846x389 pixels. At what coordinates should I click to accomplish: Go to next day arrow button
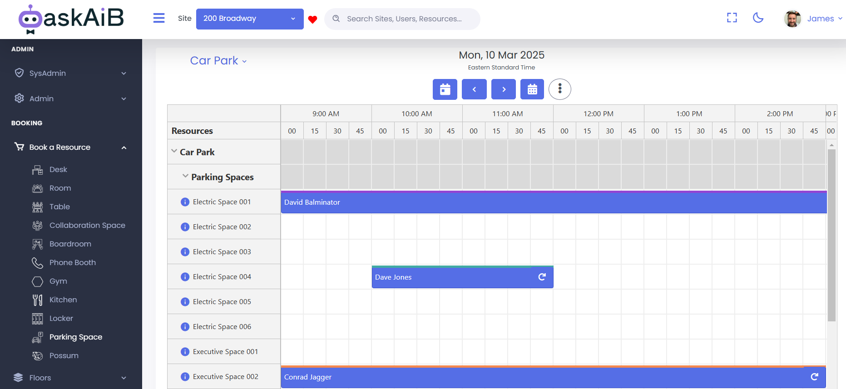point(503,89)
